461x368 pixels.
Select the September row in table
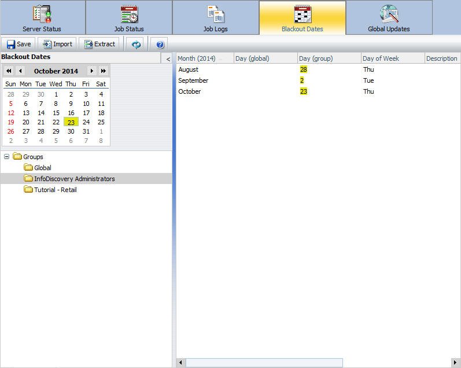tap(318, 80)
